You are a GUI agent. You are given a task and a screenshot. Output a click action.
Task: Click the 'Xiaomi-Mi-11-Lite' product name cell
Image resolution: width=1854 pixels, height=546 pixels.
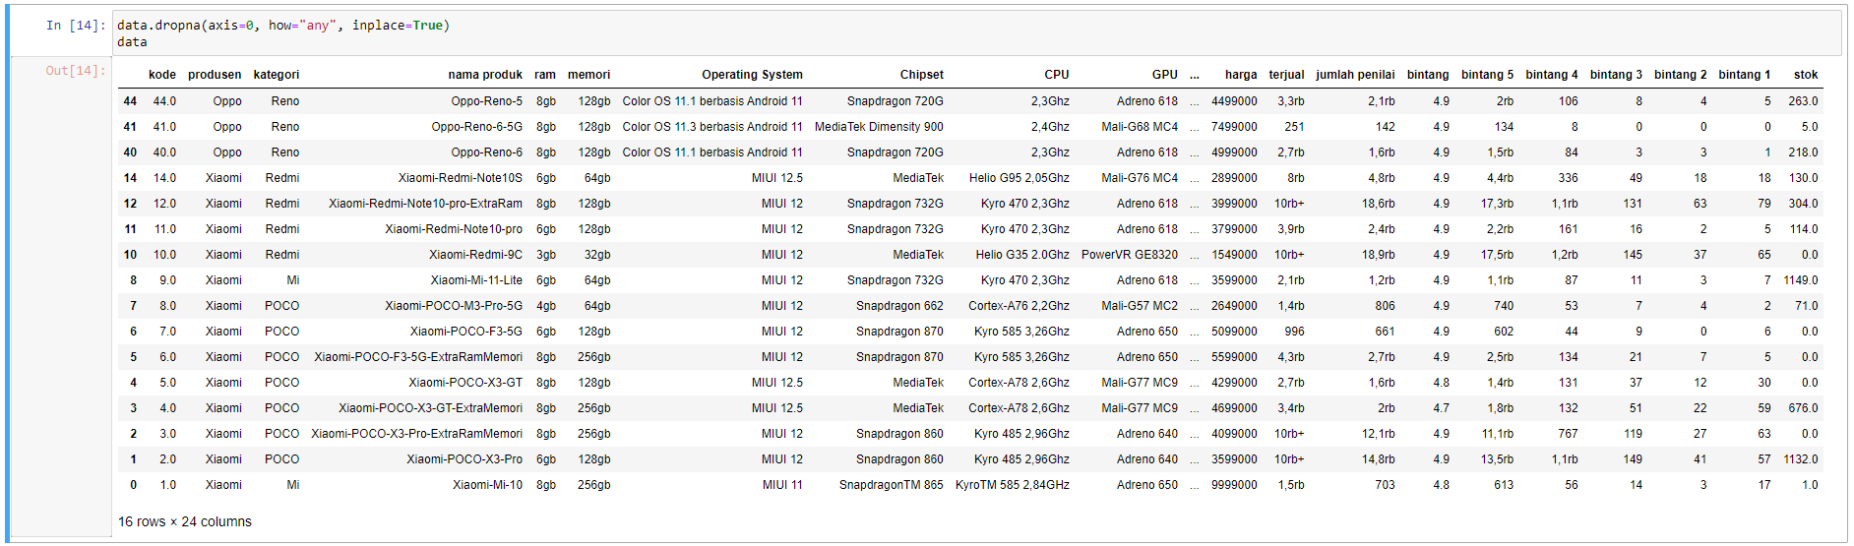(x=476, y=280)
